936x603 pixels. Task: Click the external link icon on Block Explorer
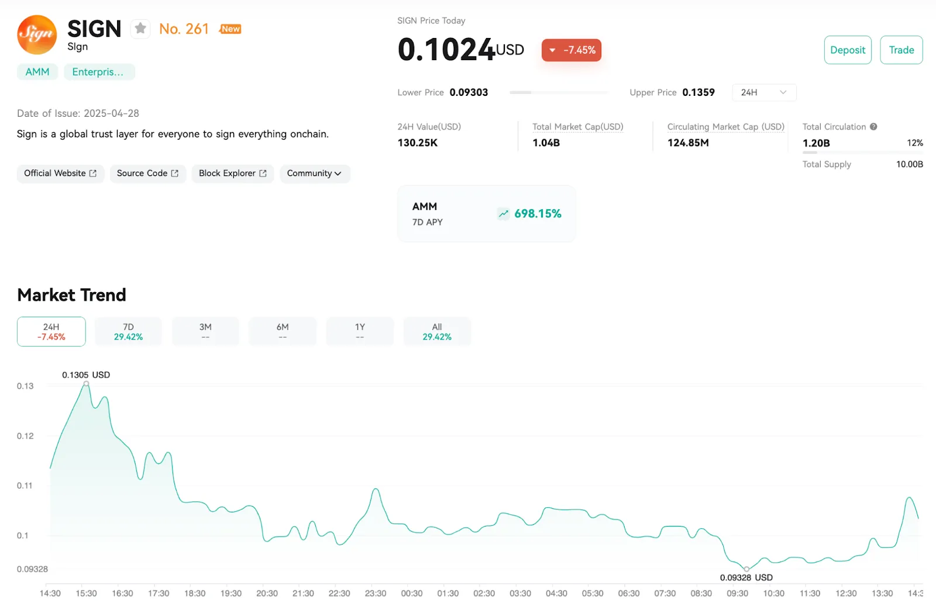click(x=263, y=174)
